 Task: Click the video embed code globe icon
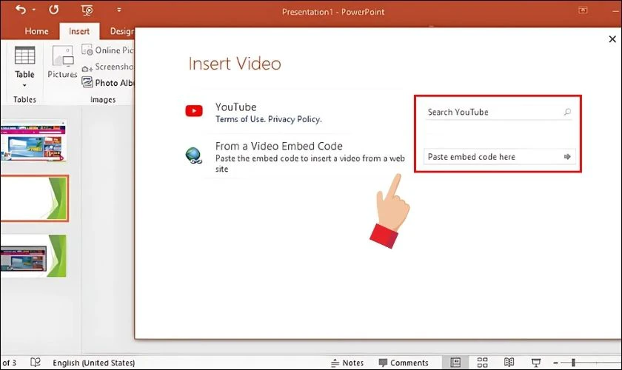[193, 155]
